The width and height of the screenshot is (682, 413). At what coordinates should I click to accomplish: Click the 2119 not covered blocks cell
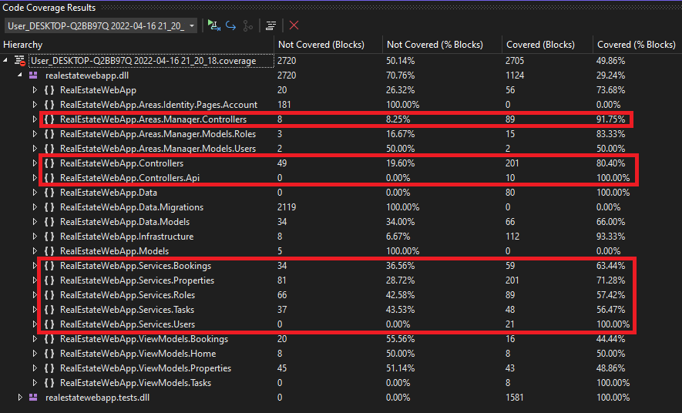287,207
